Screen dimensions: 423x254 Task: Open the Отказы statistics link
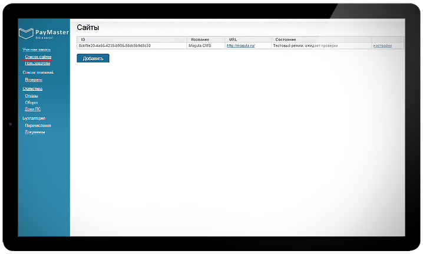pos(32,95)
